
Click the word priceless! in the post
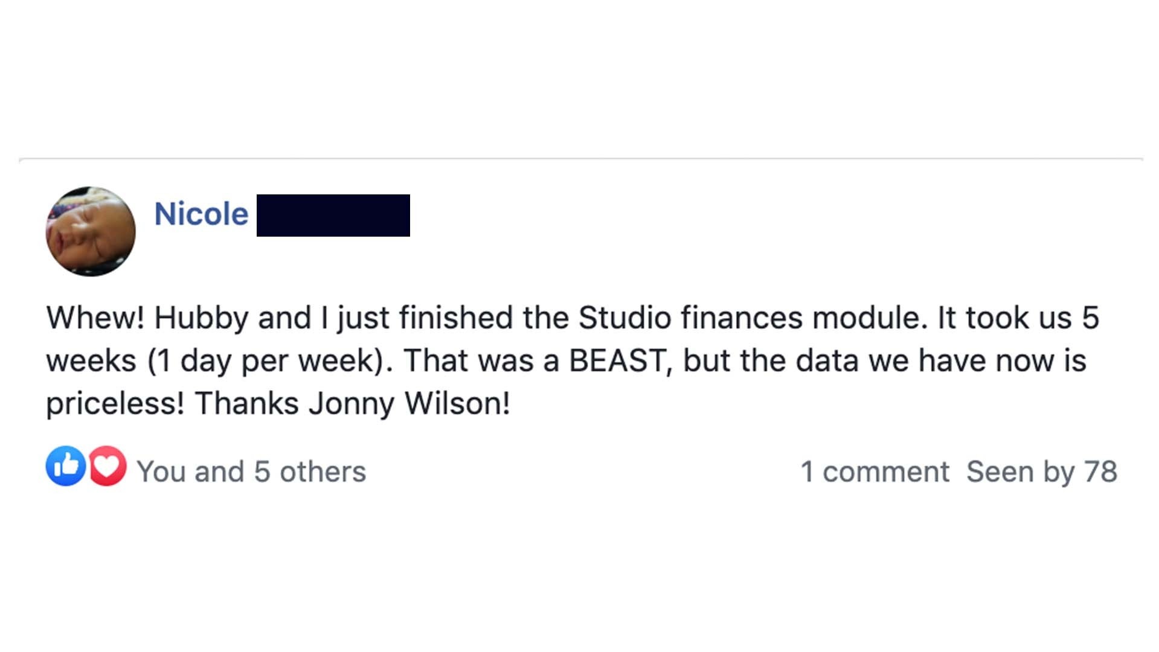click(x=115, y=403)
